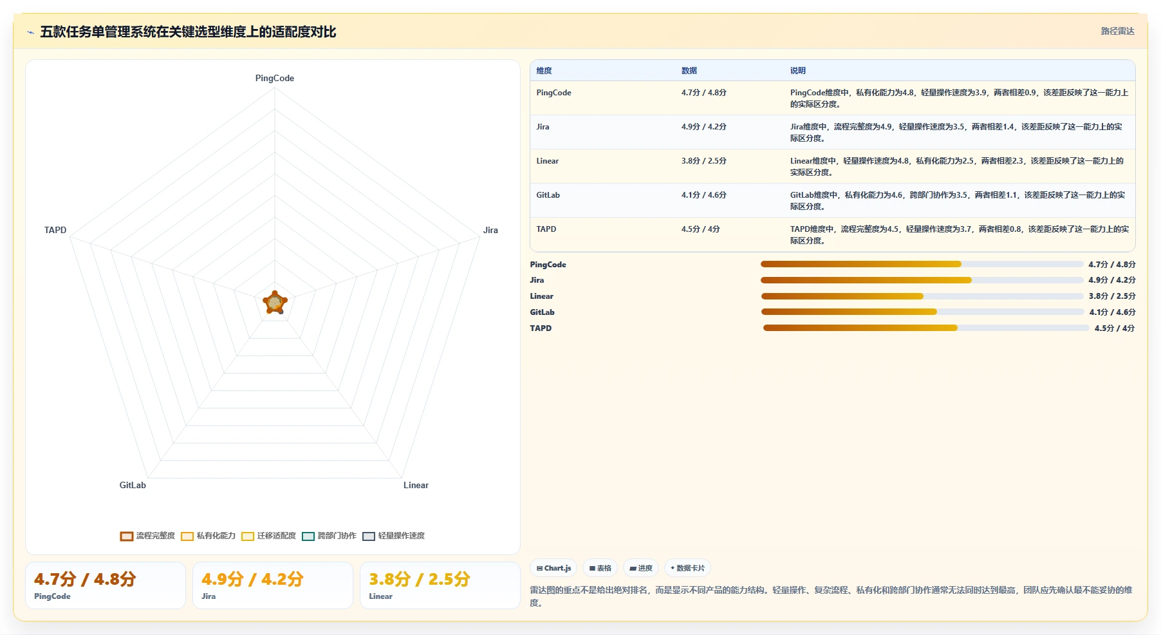Image resolution: width=1161 pixels, height=635 pixels.
Task: Click the 路径雷达 label in the header
Action: [1117, 31]
